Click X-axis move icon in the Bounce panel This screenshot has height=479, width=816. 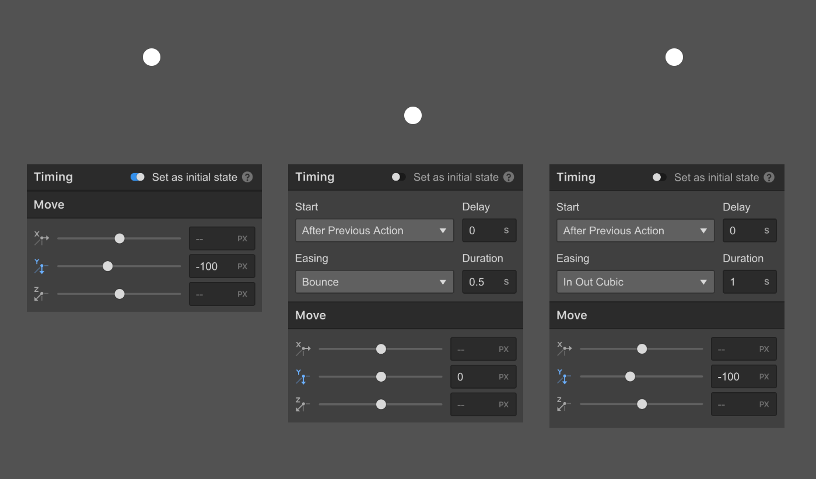[303, 348]
